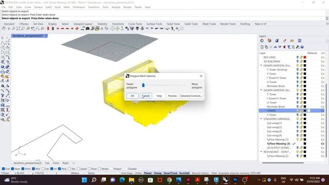Image resolution: width=329 pixels, height=185 pixels.
Task: Select the Rectangle tool in left toolbar
Action: 7,52
